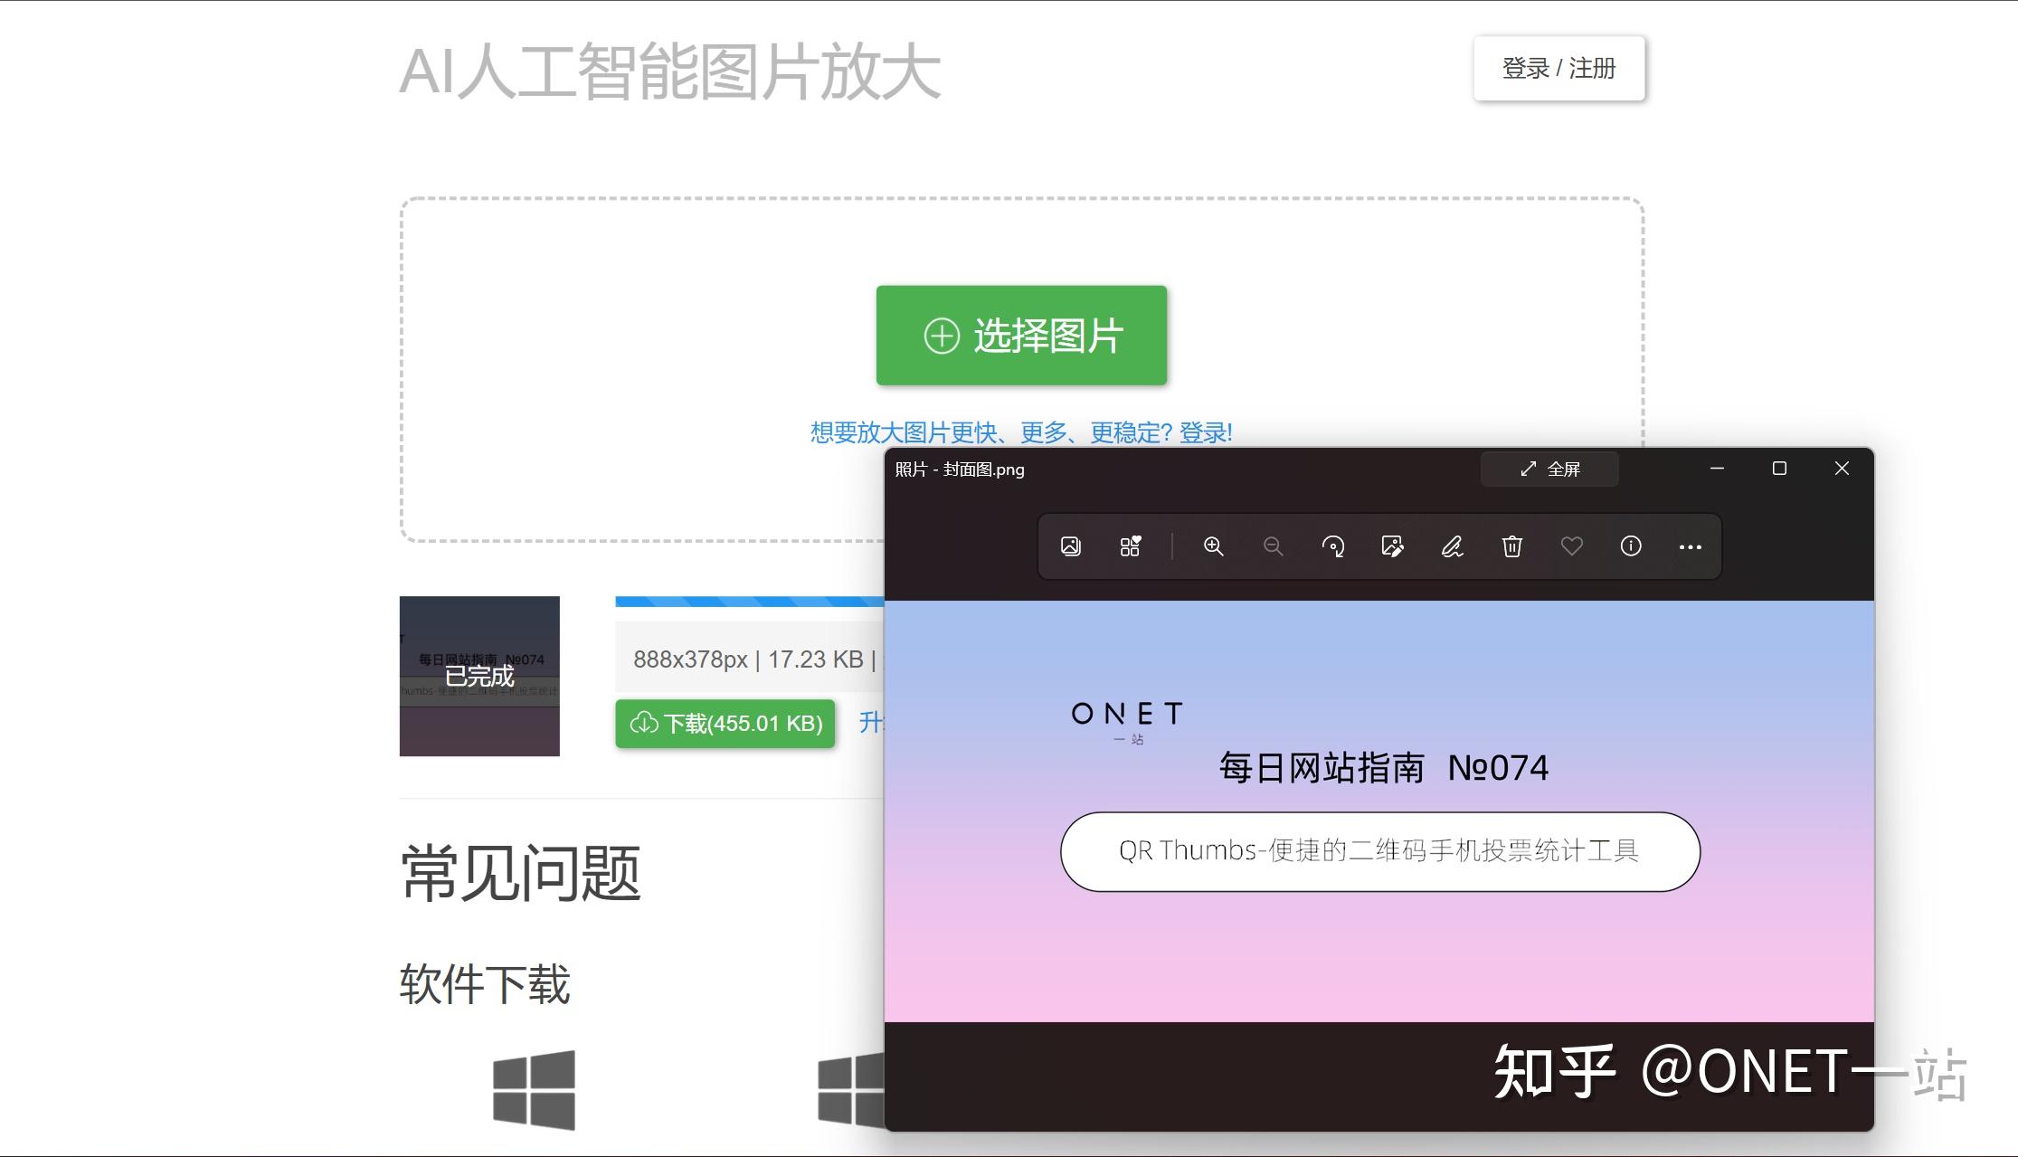Click the 已完成 image thumbnail
Viewport: 2018px width, 1157px height.
479,676
